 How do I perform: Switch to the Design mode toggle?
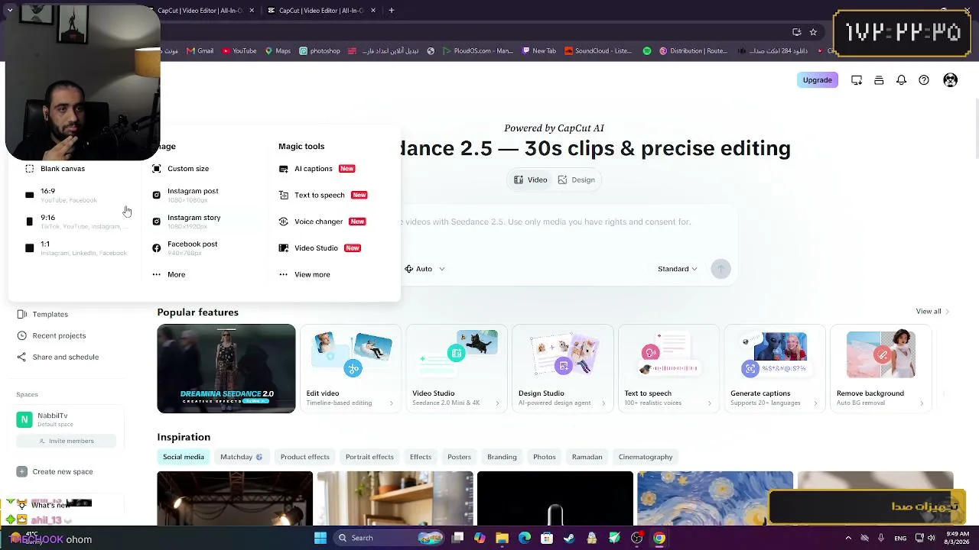pyautogui.click(x=577, y=180)
